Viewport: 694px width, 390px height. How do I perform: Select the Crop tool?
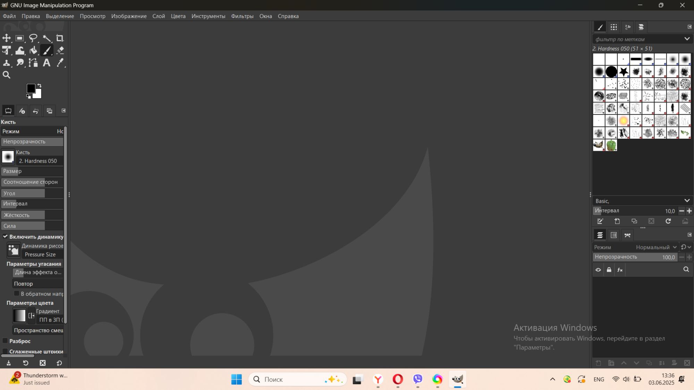60,38
